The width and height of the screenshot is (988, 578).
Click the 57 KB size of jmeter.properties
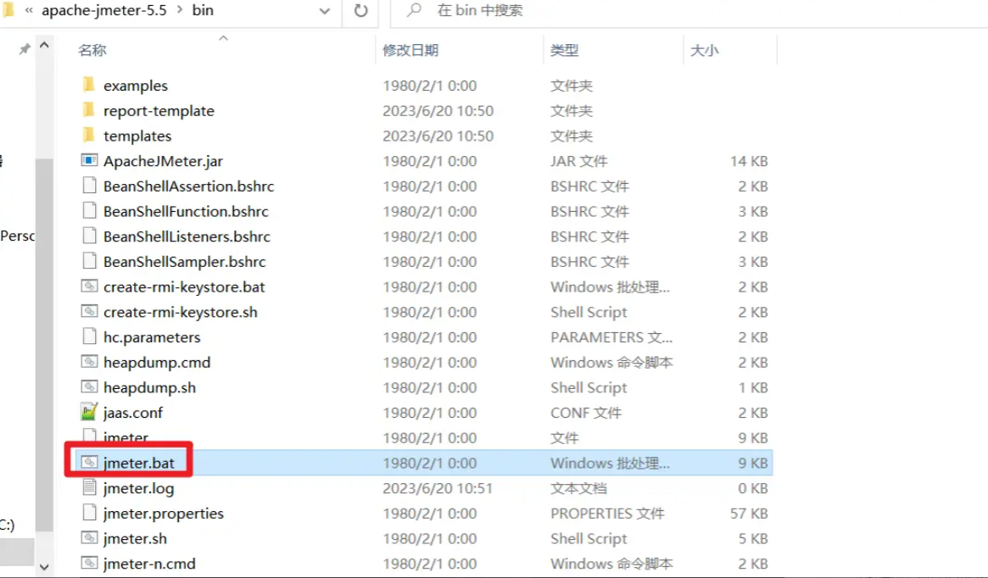pyautogui.click(x=749, y=514)
